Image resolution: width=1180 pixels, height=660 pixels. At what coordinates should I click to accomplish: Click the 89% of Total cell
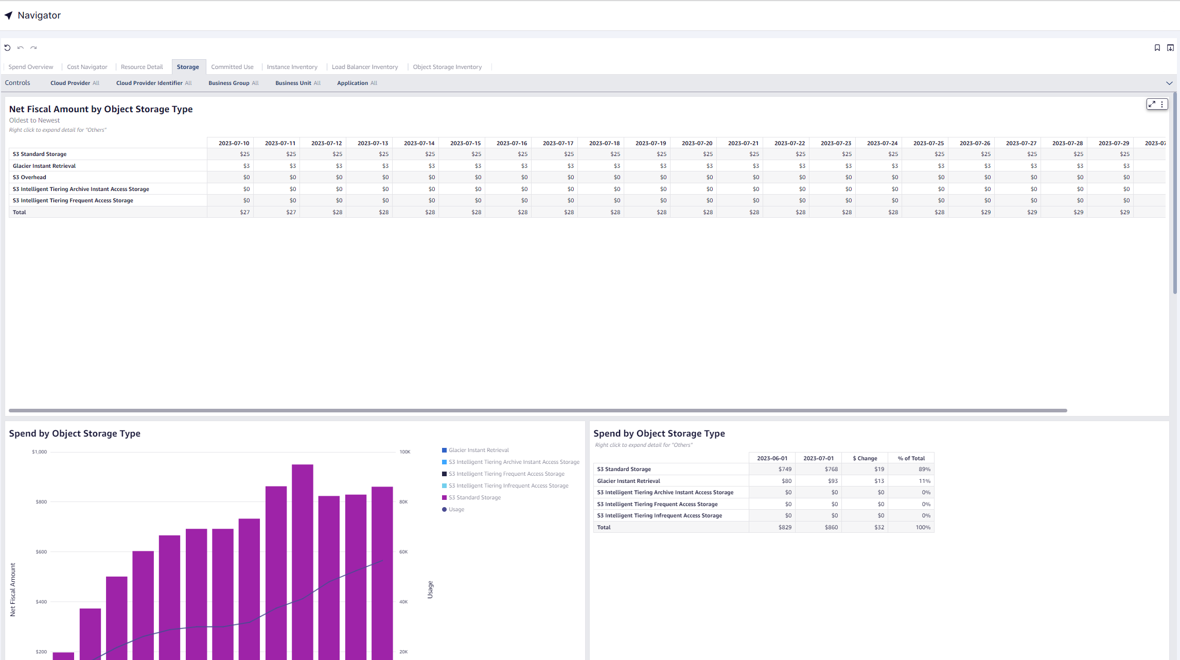click(911, 469)
